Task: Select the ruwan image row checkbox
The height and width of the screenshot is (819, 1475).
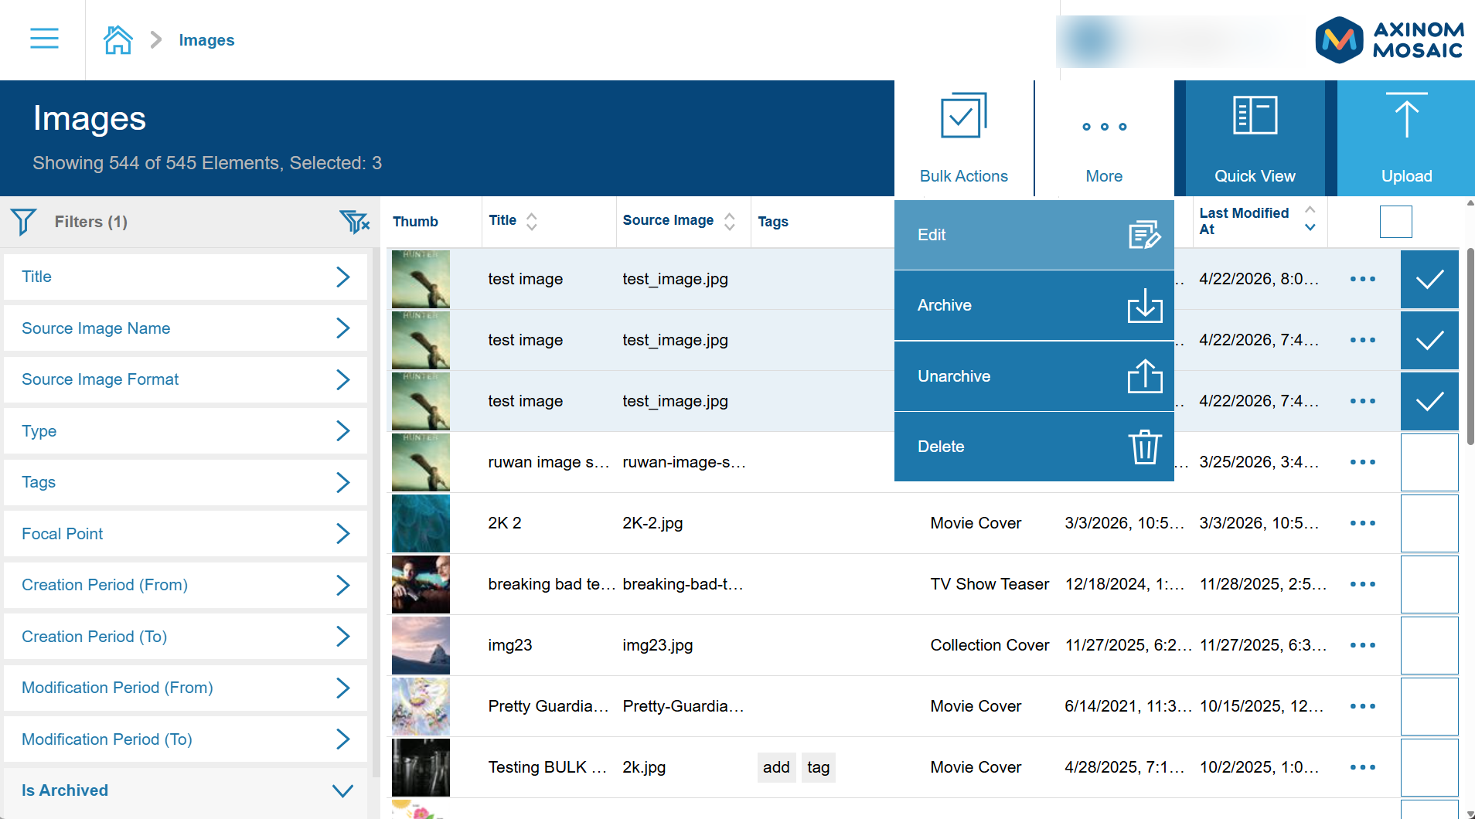Action: (x=1429, y=462)
